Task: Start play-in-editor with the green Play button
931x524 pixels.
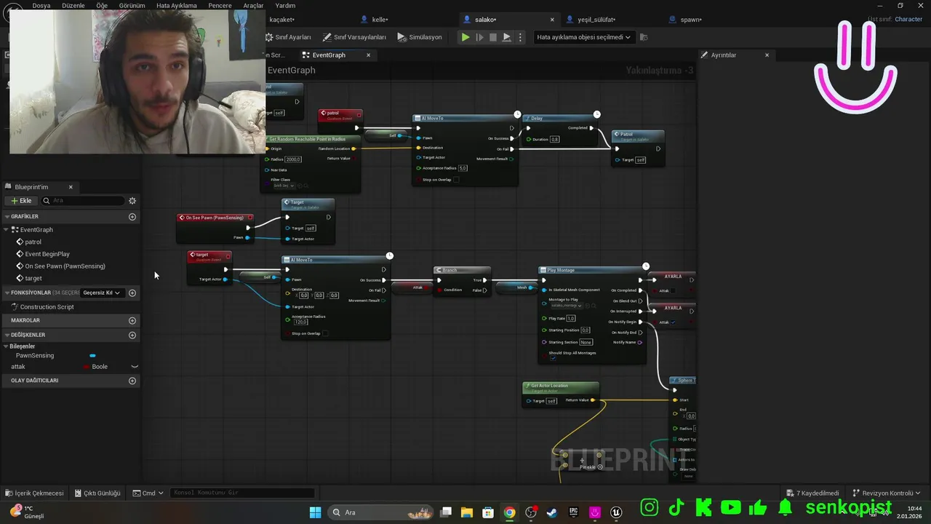Action: pos(465,37)
